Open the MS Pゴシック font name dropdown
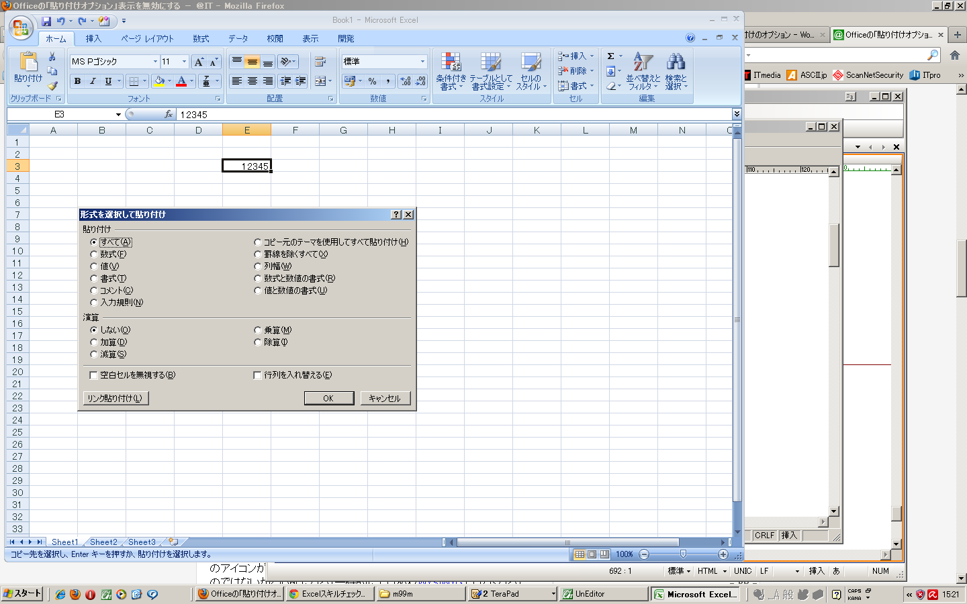 (x=155, y=62)
